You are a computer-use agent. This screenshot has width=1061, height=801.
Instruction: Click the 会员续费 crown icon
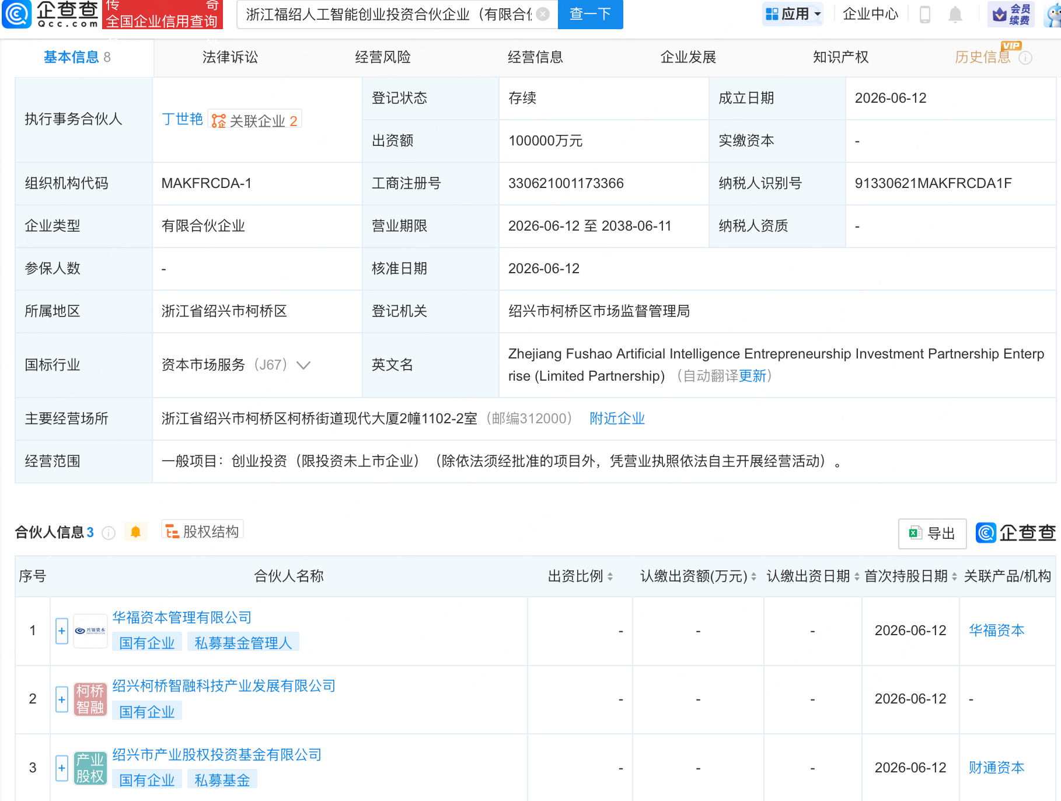1011,14
